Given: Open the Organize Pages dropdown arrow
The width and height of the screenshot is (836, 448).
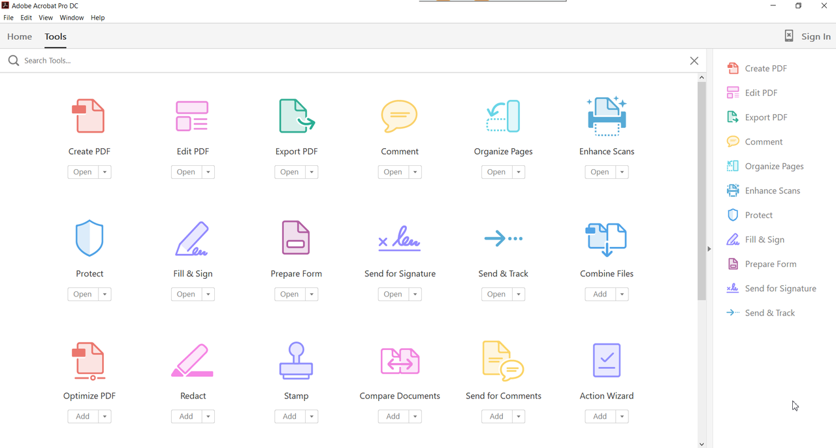Looking at the screenshot, I should pos(519,172).
